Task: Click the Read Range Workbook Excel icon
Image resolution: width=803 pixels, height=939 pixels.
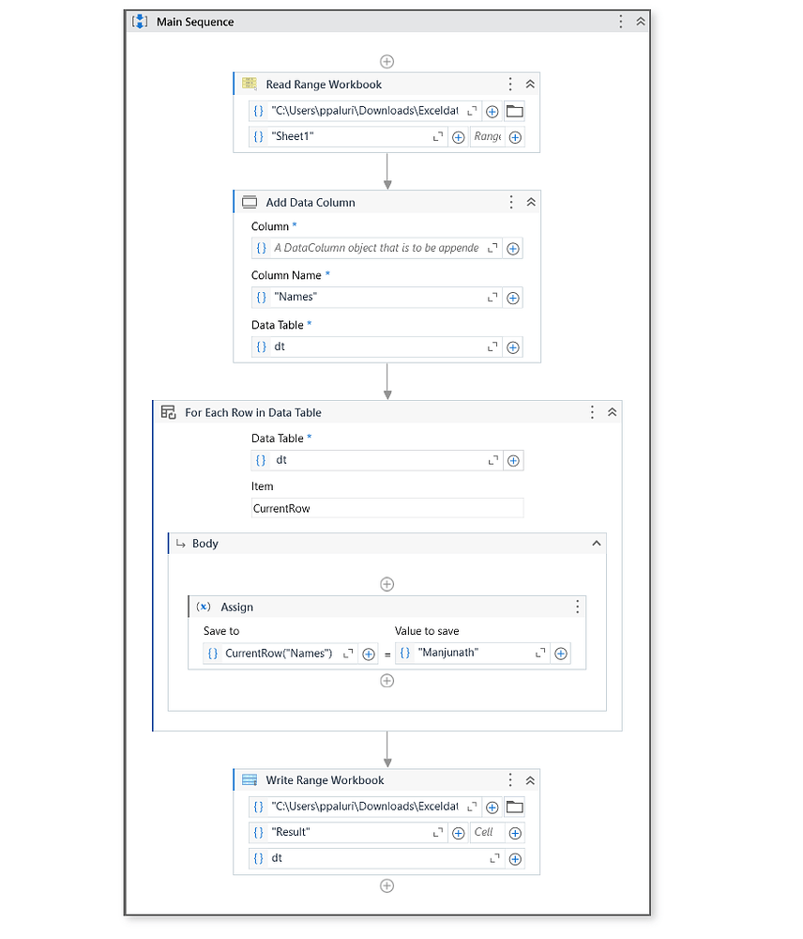Action: 249,84
